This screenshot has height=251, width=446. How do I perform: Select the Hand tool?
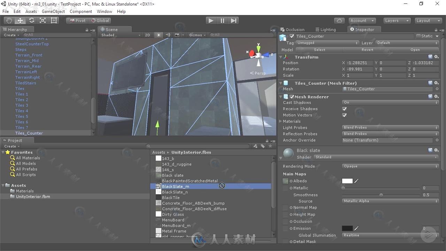coord(9,21)
